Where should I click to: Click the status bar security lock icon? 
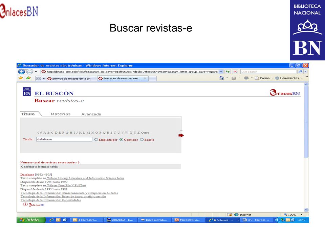(230, 215)
